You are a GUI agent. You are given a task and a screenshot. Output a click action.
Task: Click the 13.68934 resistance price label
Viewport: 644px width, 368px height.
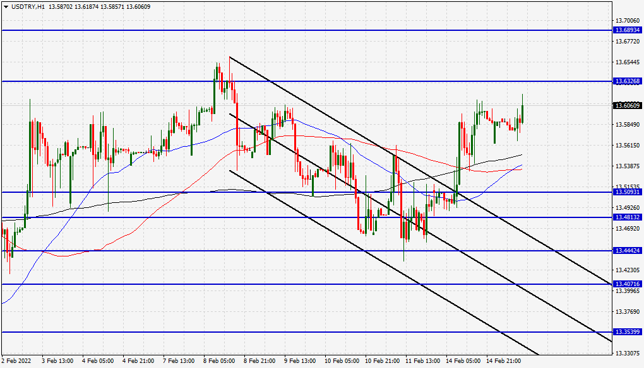point(629,29)
